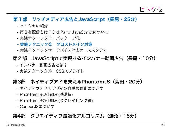Select ネイティブアドとデザイン自動最適化について line
This screenshot has height=129, width=171.
60,88
